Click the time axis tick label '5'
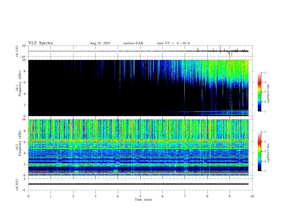The width and height of the screenshot is (284, 220). coord(140,196)
